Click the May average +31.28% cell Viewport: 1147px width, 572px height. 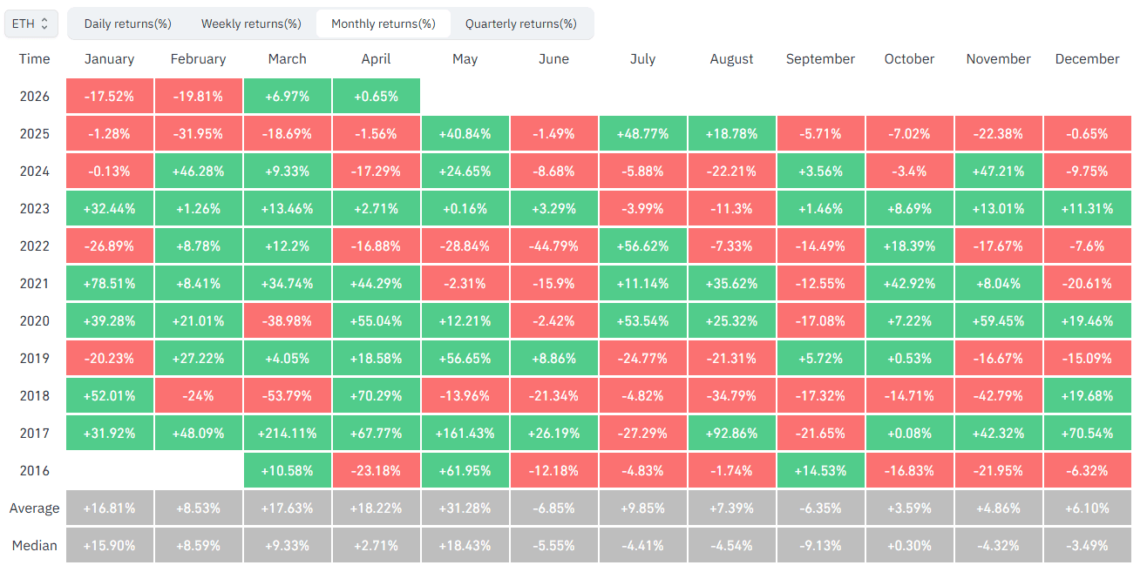(x=465, y=508)
